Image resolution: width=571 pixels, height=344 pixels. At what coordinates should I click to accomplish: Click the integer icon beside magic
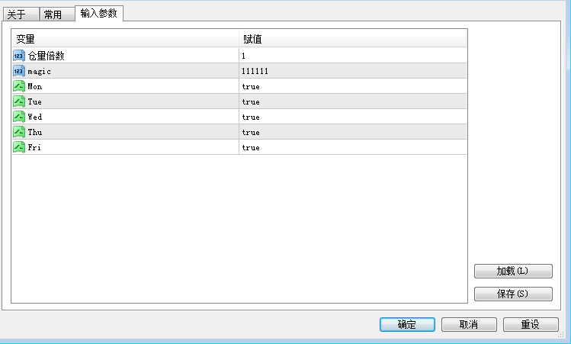pyautogui.click(x=19, y=71)
